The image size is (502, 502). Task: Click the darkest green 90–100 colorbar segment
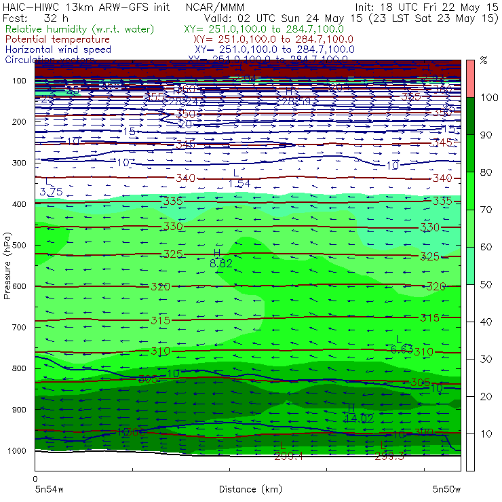click(470, 116)
